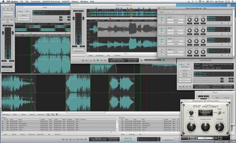
Task: Toggle Effect 1 ON button
Action: tap(162, 17)
